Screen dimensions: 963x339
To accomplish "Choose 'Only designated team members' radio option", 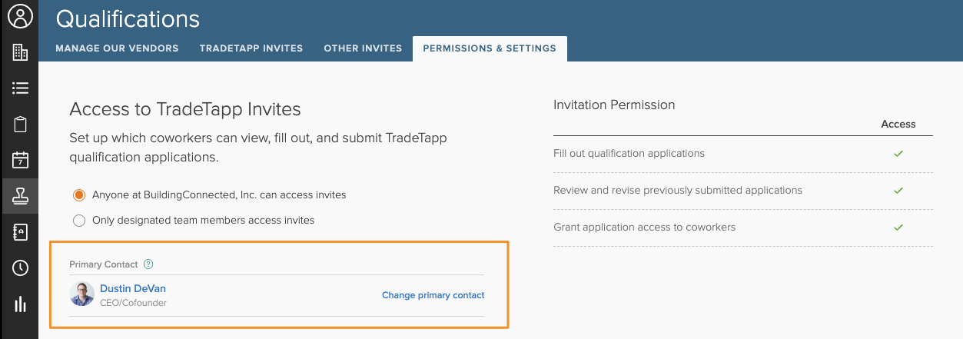I will (x=78, y=221).
